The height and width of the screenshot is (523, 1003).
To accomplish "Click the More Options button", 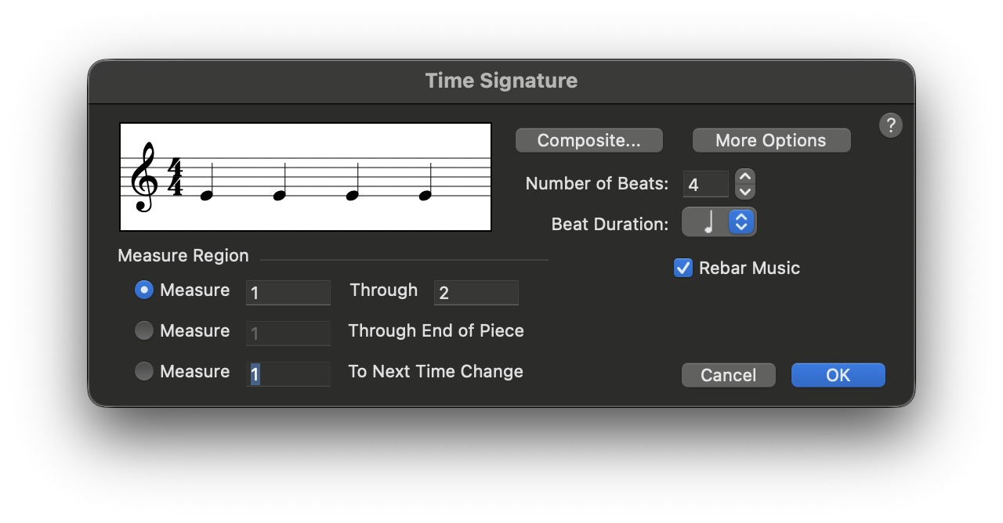I will point(771,141).
